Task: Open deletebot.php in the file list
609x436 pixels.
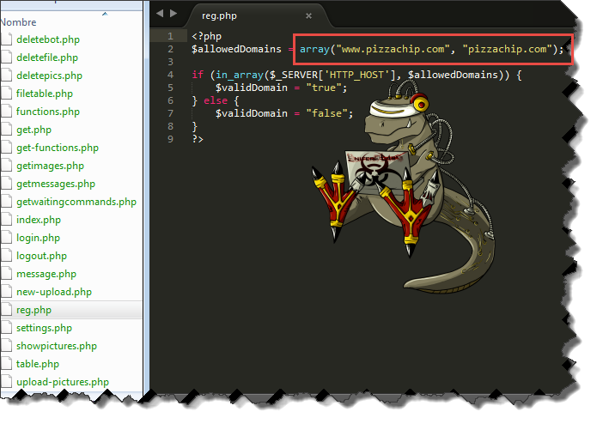Action: click(x=48, y=39)
